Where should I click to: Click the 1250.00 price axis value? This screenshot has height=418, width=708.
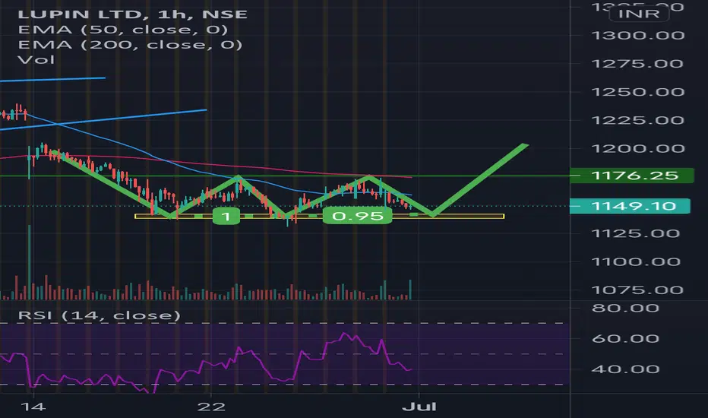[x=637, y=92]
